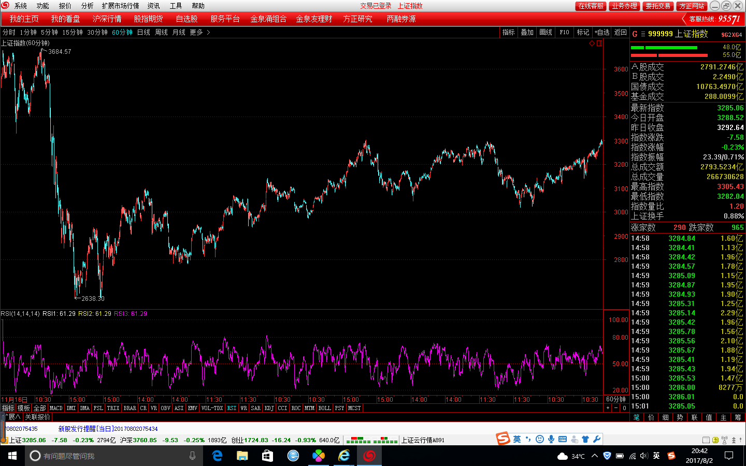
Task: Open the 系统 menu
Action: (x=21, y=6)
